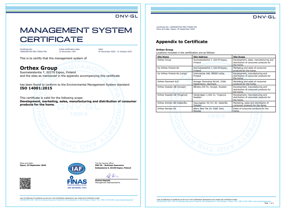Click the Site Scope column header
Viewport: 283px width, 209px height.
[x=239, y=57]
